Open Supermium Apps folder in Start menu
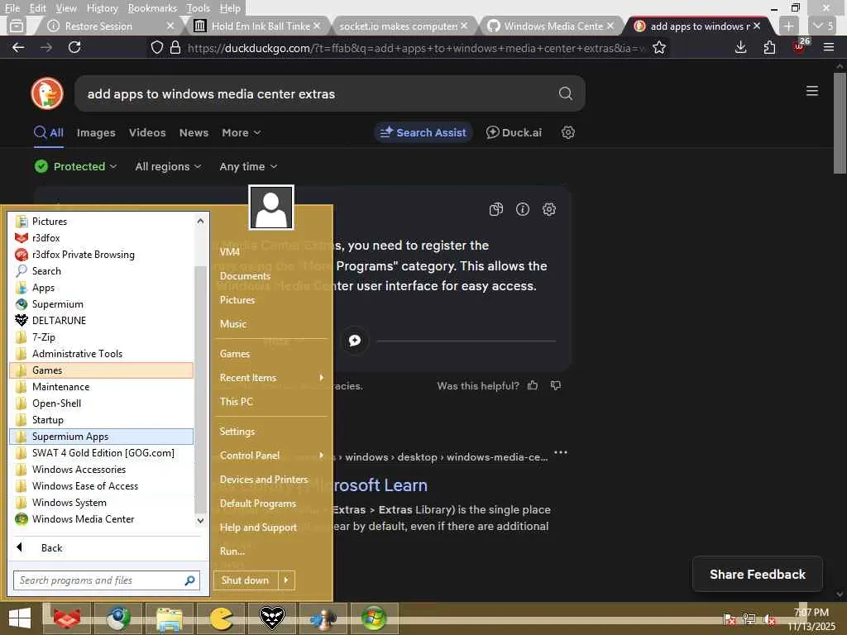The width and height of the screenshot is (847, 635). (x=102, y=437)
